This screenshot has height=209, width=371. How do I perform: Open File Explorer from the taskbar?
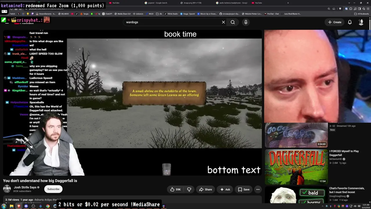click(11, 206)
